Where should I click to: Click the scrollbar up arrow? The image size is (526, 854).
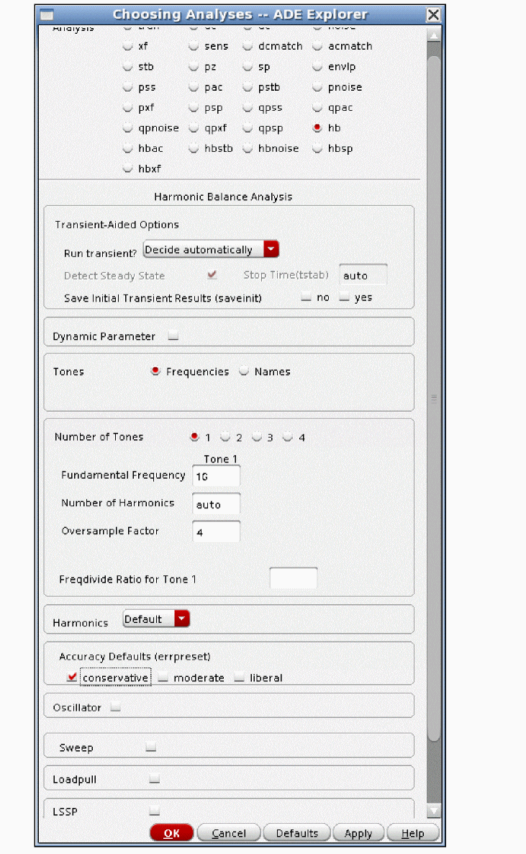[434, 36]
